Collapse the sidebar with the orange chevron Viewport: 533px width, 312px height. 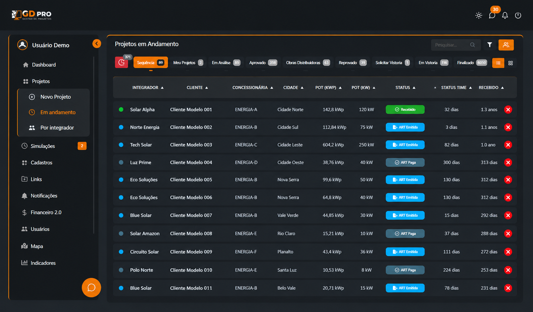[97, 44]
